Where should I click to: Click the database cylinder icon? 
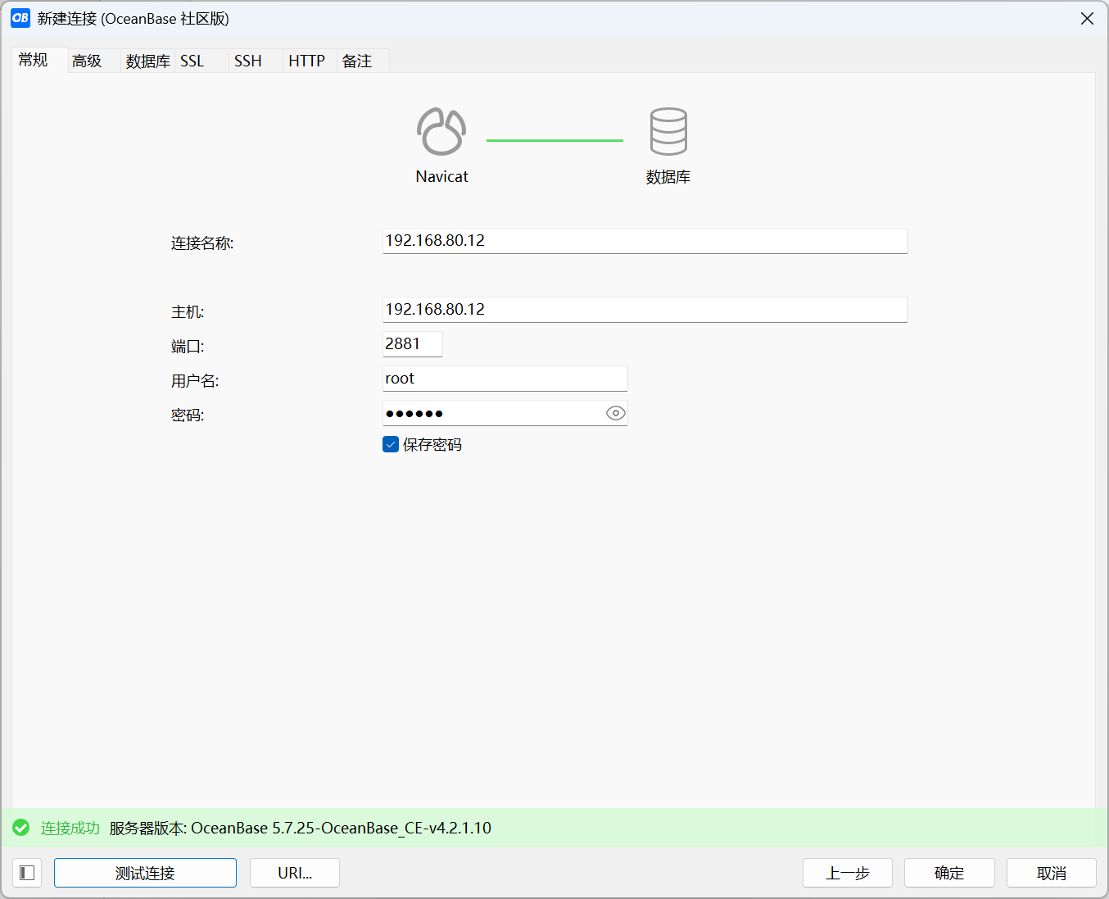click(x=668, y=132)
